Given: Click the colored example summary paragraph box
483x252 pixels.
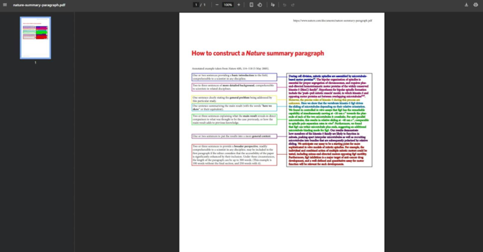Looking at the screenshot, I should [x=330, y=120].
